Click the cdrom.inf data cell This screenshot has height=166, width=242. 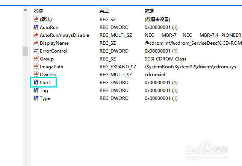click(155, 75)
